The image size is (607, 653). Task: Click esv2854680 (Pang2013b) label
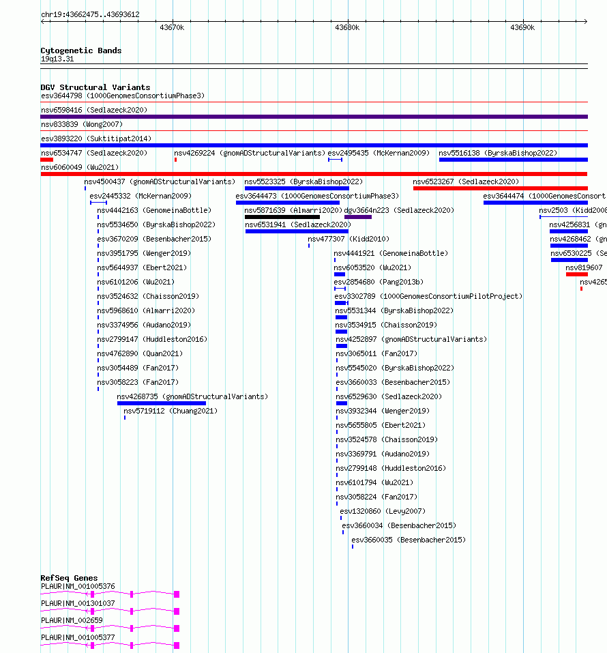click(x=379, y=282)
